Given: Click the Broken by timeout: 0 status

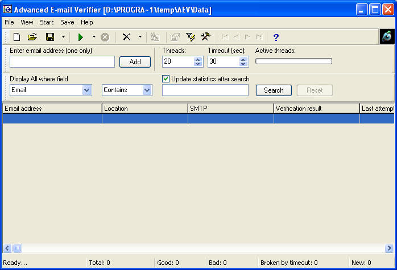Looking at the screenshot, I should [x=289, y=263].
